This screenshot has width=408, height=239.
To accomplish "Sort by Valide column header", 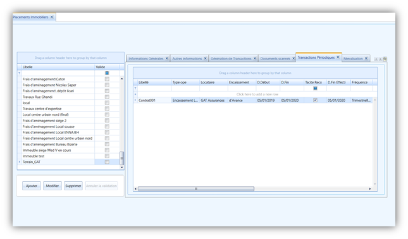I will point(107,67).
